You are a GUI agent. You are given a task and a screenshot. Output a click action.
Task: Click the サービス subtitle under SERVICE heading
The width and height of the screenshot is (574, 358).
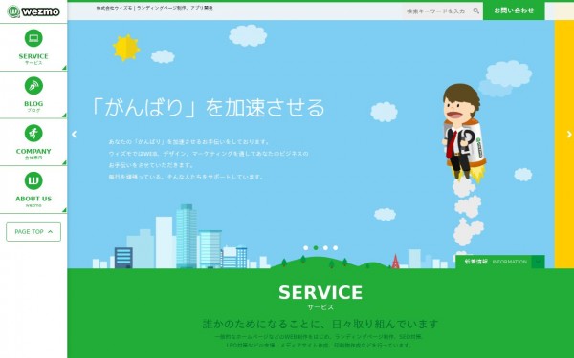[x=320, y=307]
